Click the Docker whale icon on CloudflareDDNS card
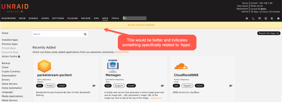This screenshot has width=282, height=103. (x=231, y=86)
